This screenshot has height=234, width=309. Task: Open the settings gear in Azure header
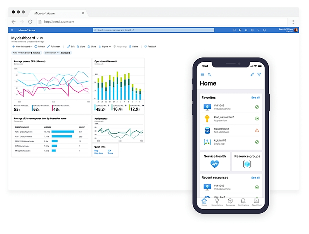pos(252,30)
